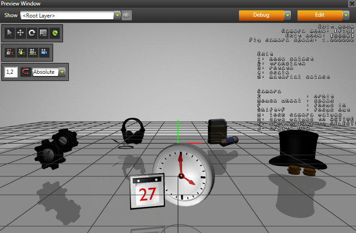
Task: Expand the Absolute mode dropdown
Action: 62,72
